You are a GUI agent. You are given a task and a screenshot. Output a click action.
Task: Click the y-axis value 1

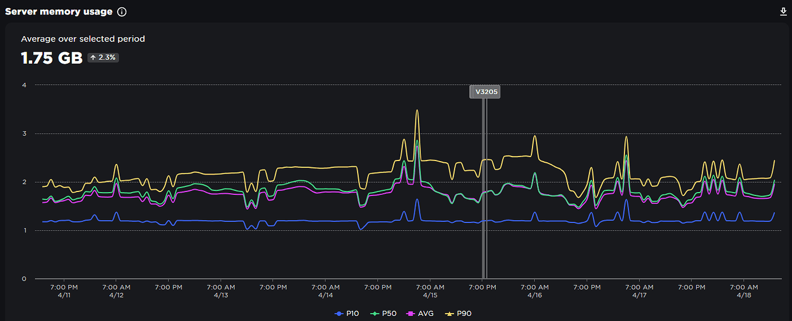pos(24,230)
